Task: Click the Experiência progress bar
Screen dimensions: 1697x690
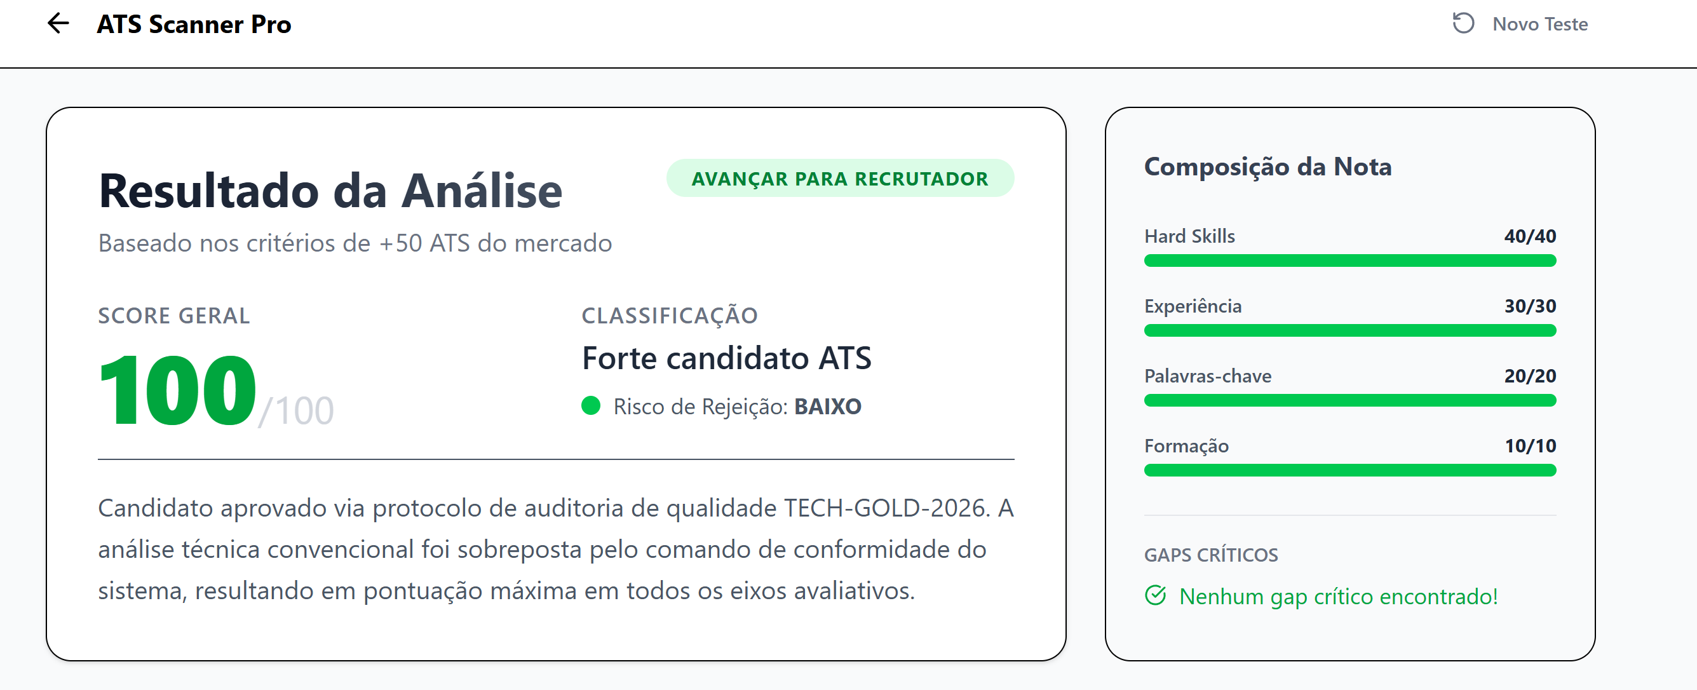Action: point(1349,331)
